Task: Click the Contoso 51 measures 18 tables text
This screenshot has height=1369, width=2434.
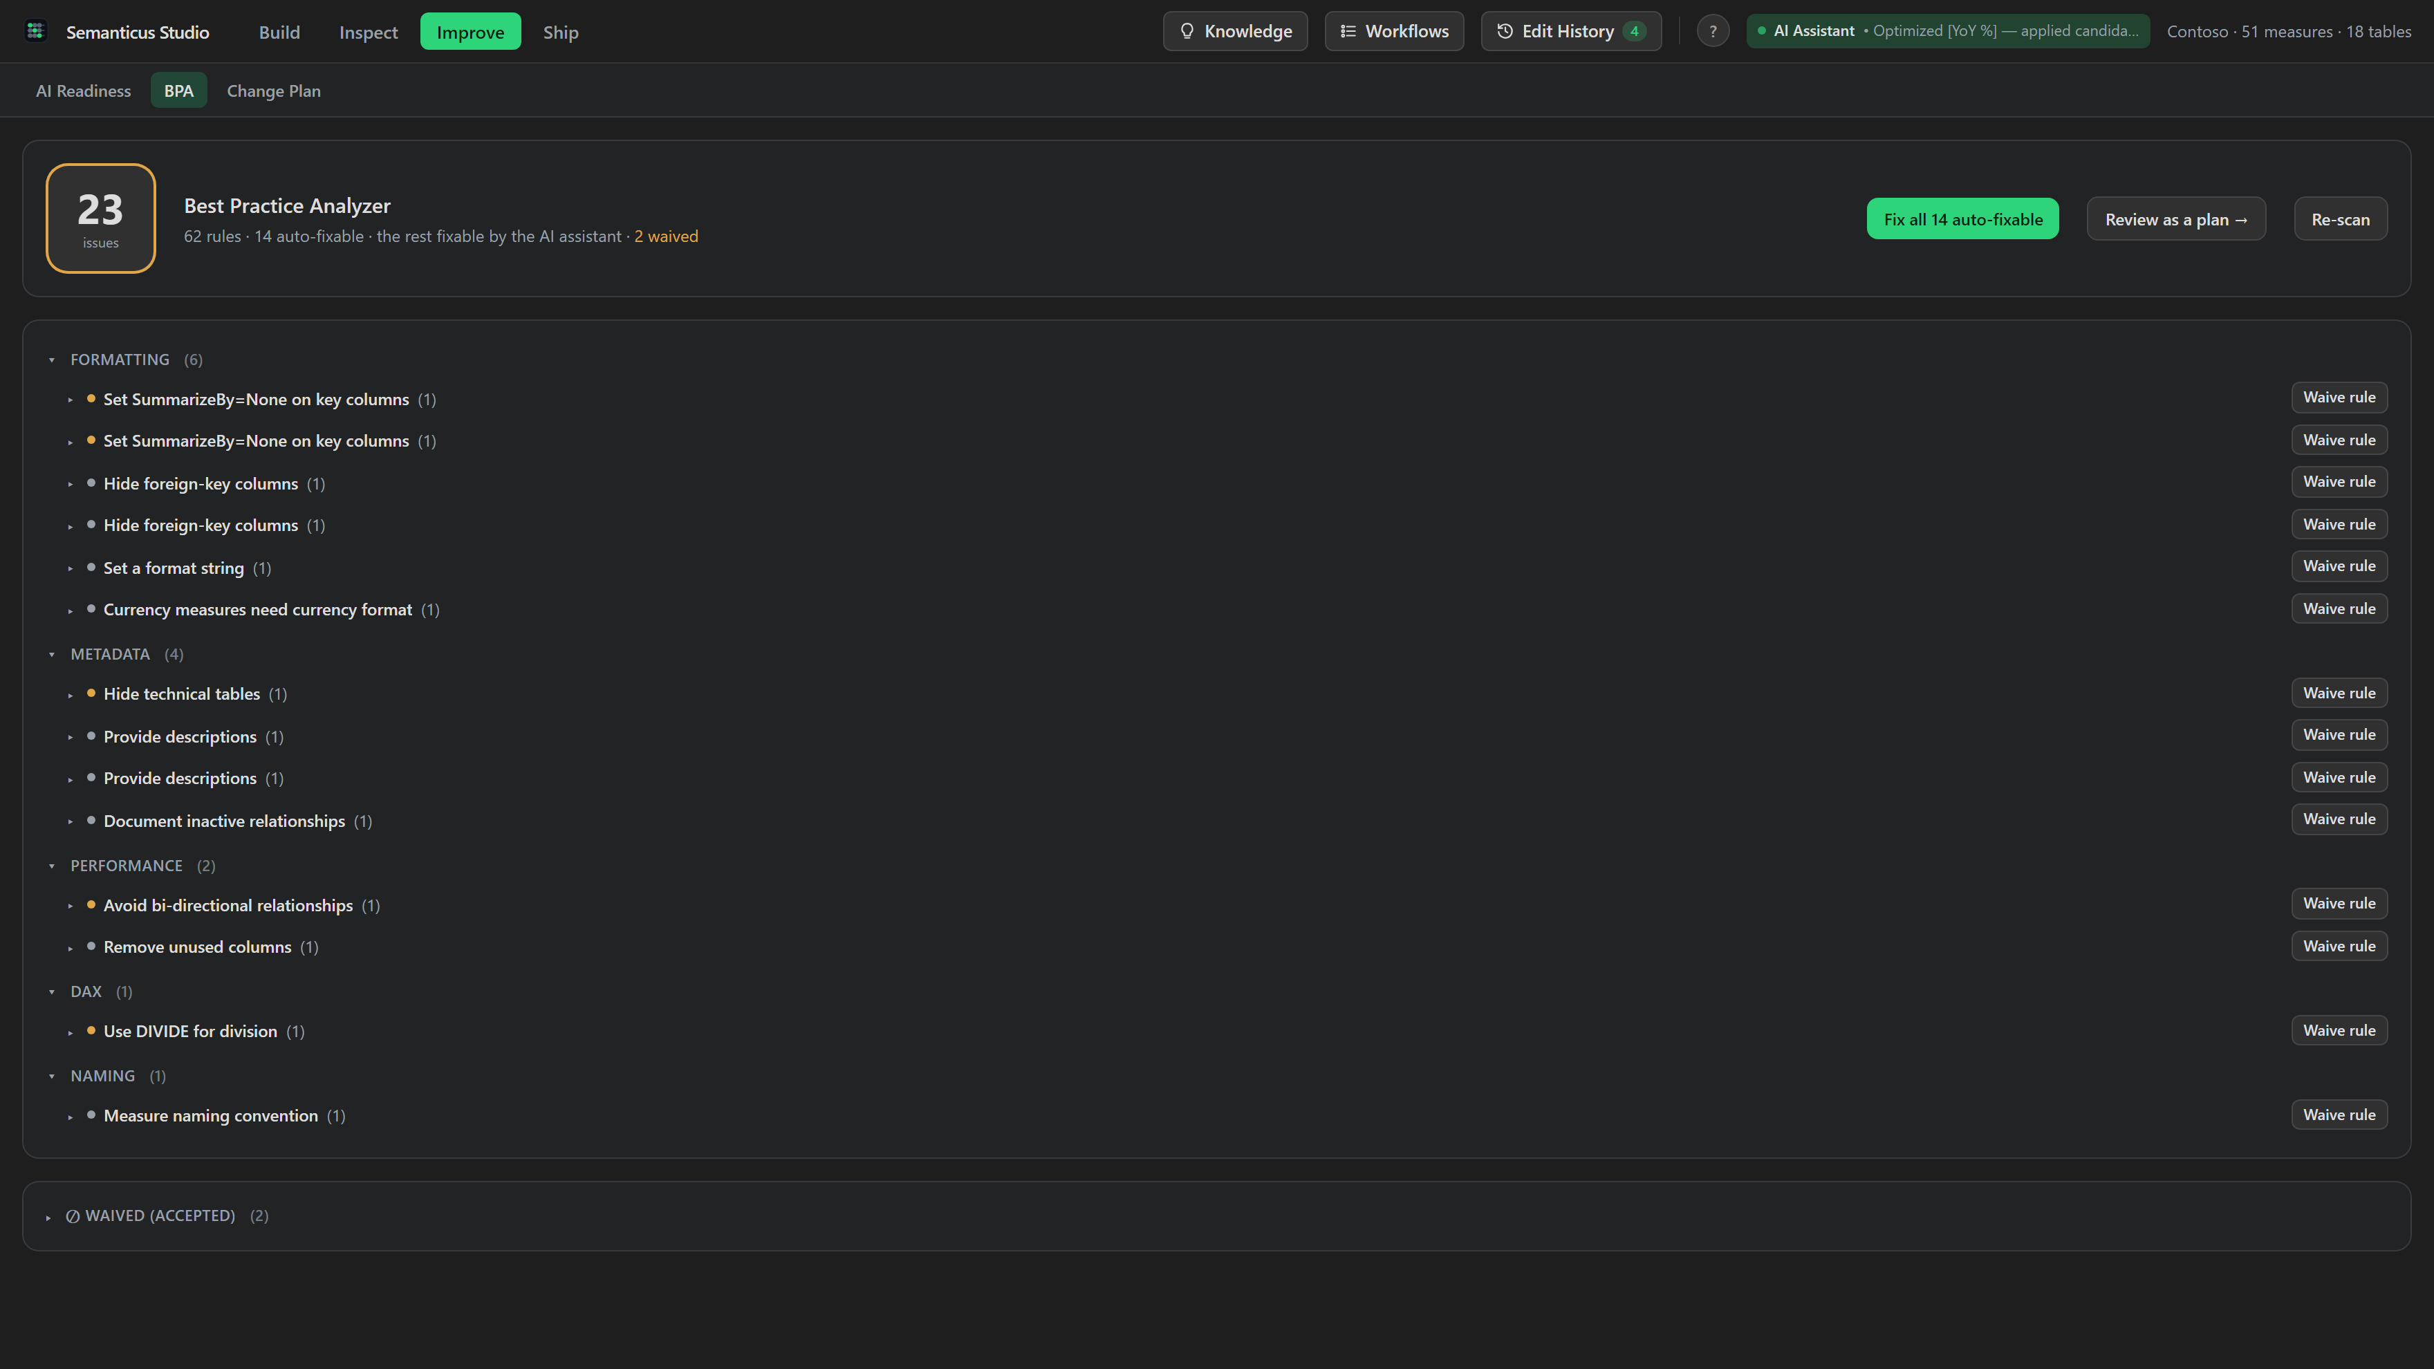Action: [x=2289, y=32]
